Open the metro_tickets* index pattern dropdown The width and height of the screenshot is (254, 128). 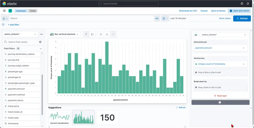coord(20,34)
